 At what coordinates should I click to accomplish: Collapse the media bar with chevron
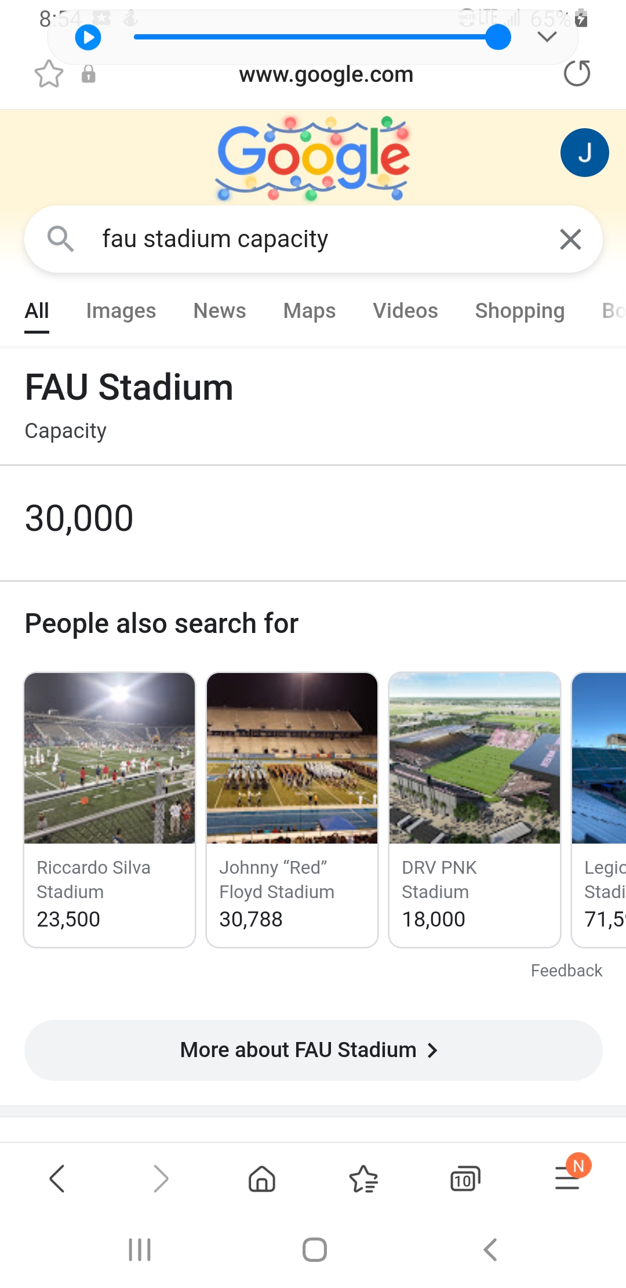click(x=547, y=37)
